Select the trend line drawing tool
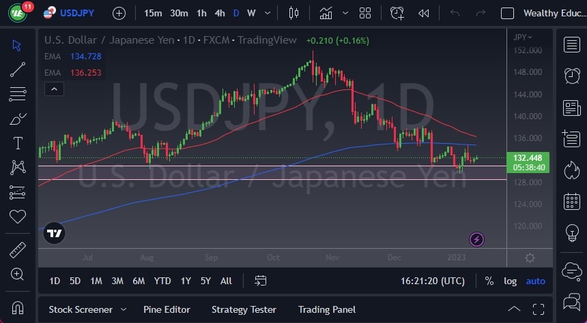The image size is (587, 323). tap(18, 69)
